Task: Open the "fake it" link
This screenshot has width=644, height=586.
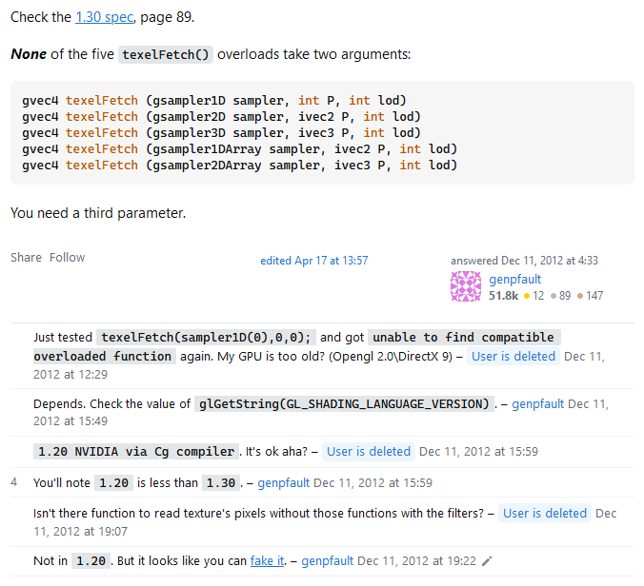Action: click(268, 561)
